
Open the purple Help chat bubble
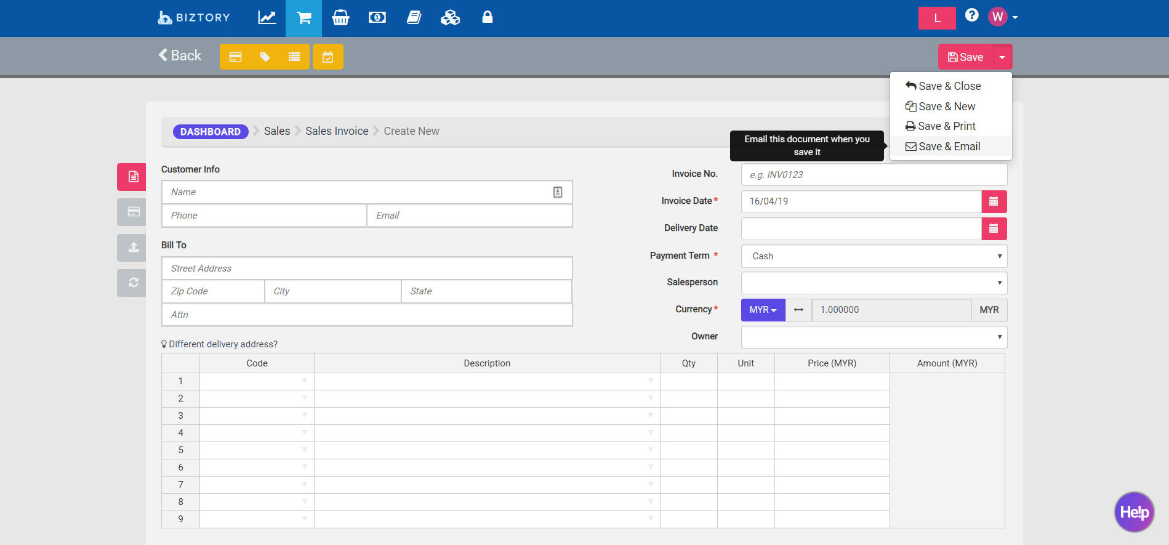click(x=1134, y=512)
